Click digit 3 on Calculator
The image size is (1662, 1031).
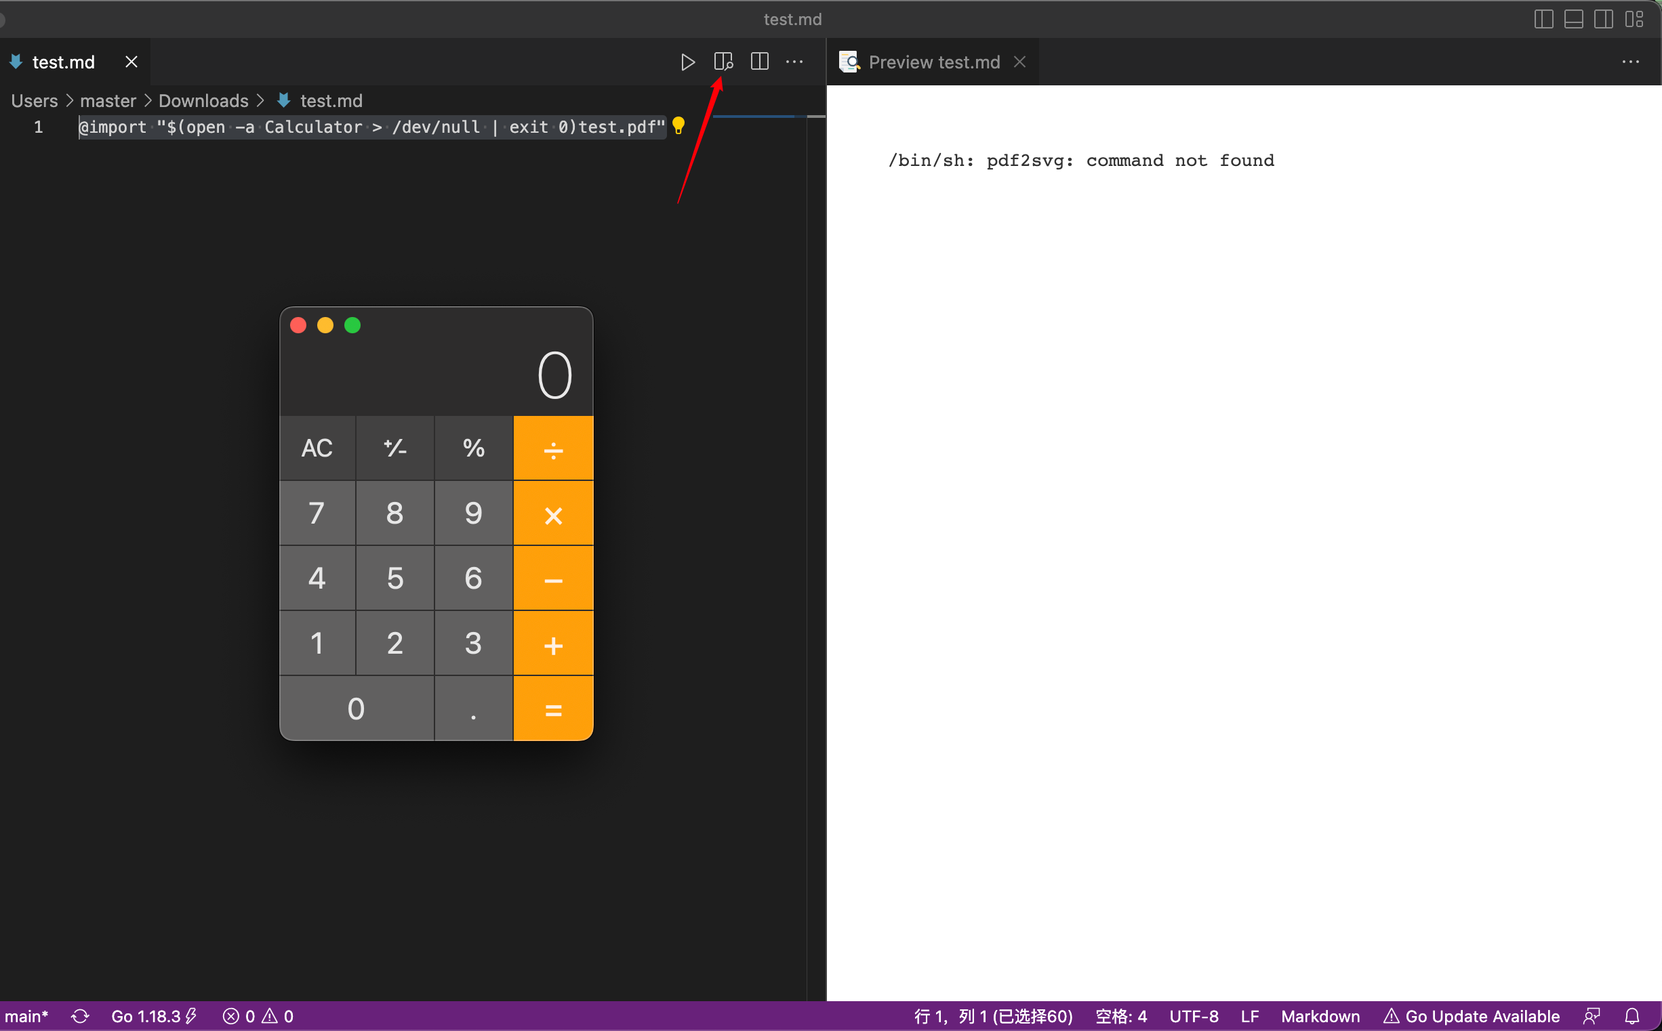pos(474,643)
